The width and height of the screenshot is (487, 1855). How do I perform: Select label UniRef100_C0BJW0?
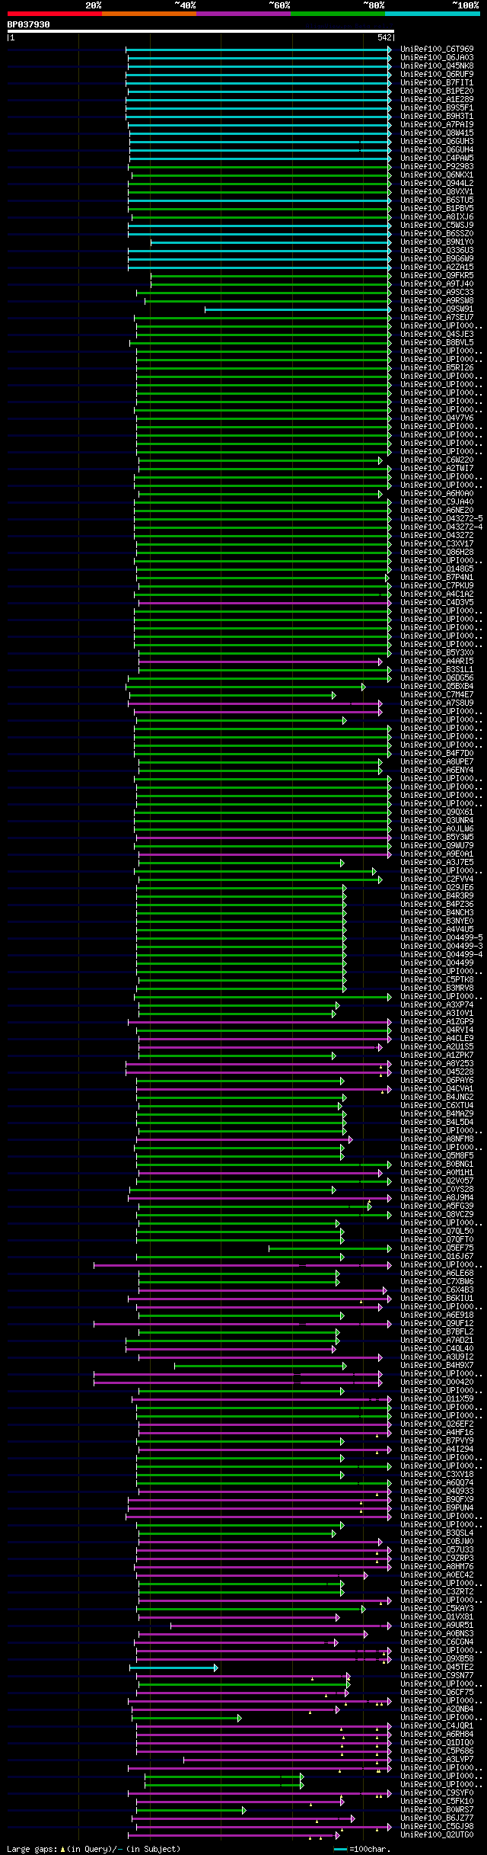437,1542
